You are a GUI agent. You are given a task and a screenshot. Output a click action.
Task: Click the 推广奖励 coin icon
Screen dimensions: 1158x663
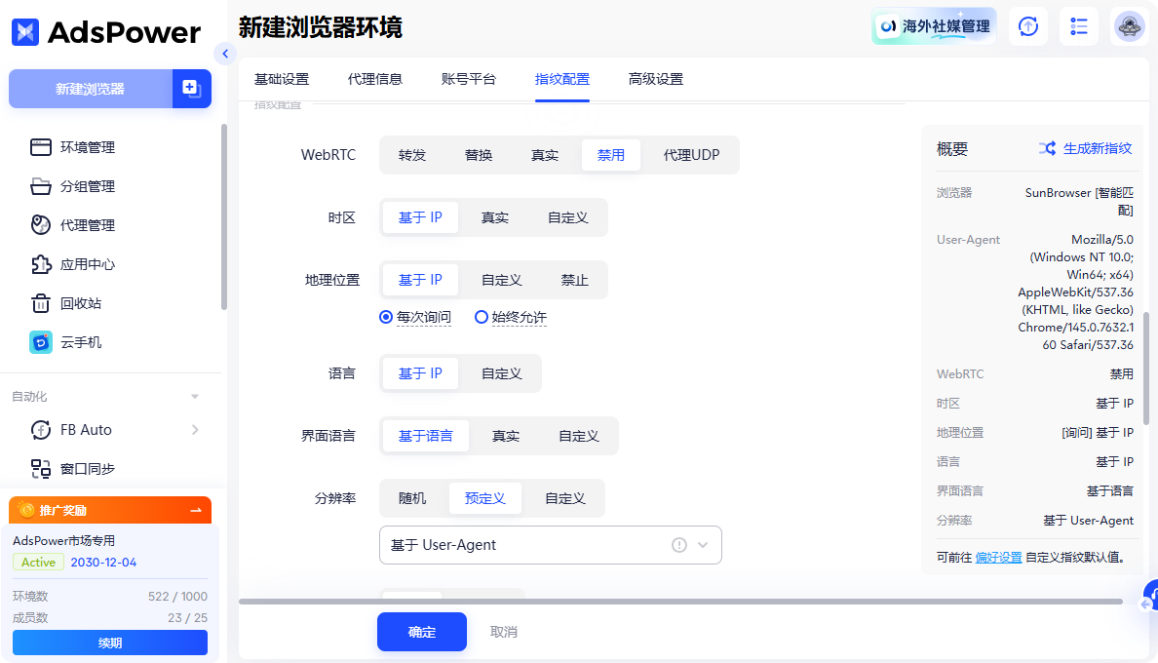26,510
